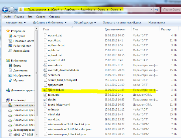Click 'Рабочий стол' icon in sidebar
The image size is (181, 138).
click(10, 46)
